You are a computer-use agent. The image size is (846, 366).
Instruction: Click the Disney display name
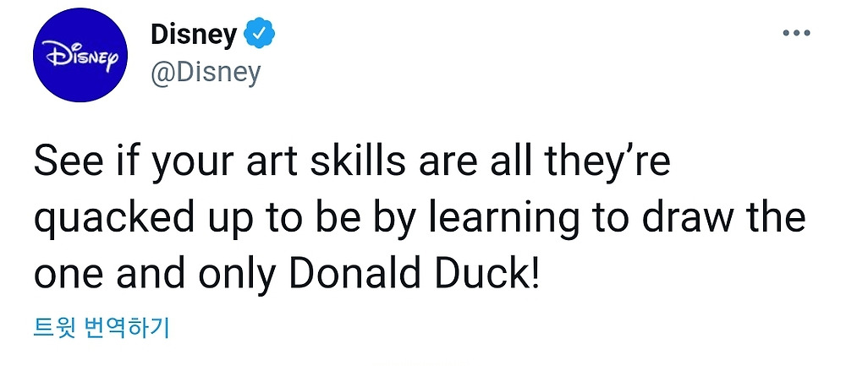193,36
